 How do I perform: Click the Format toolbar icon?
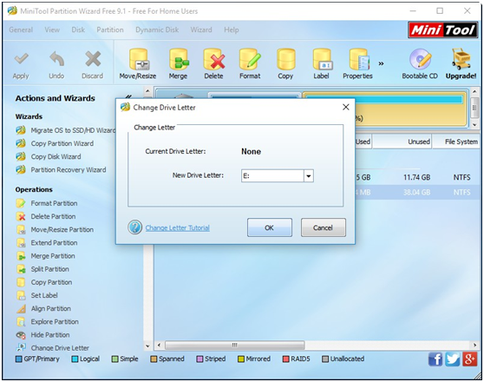250,59
